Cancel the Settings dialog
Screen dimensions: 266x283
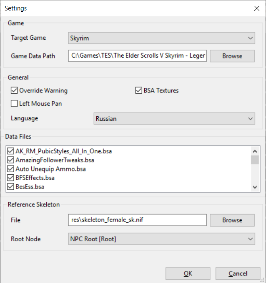tap(238, 274)
